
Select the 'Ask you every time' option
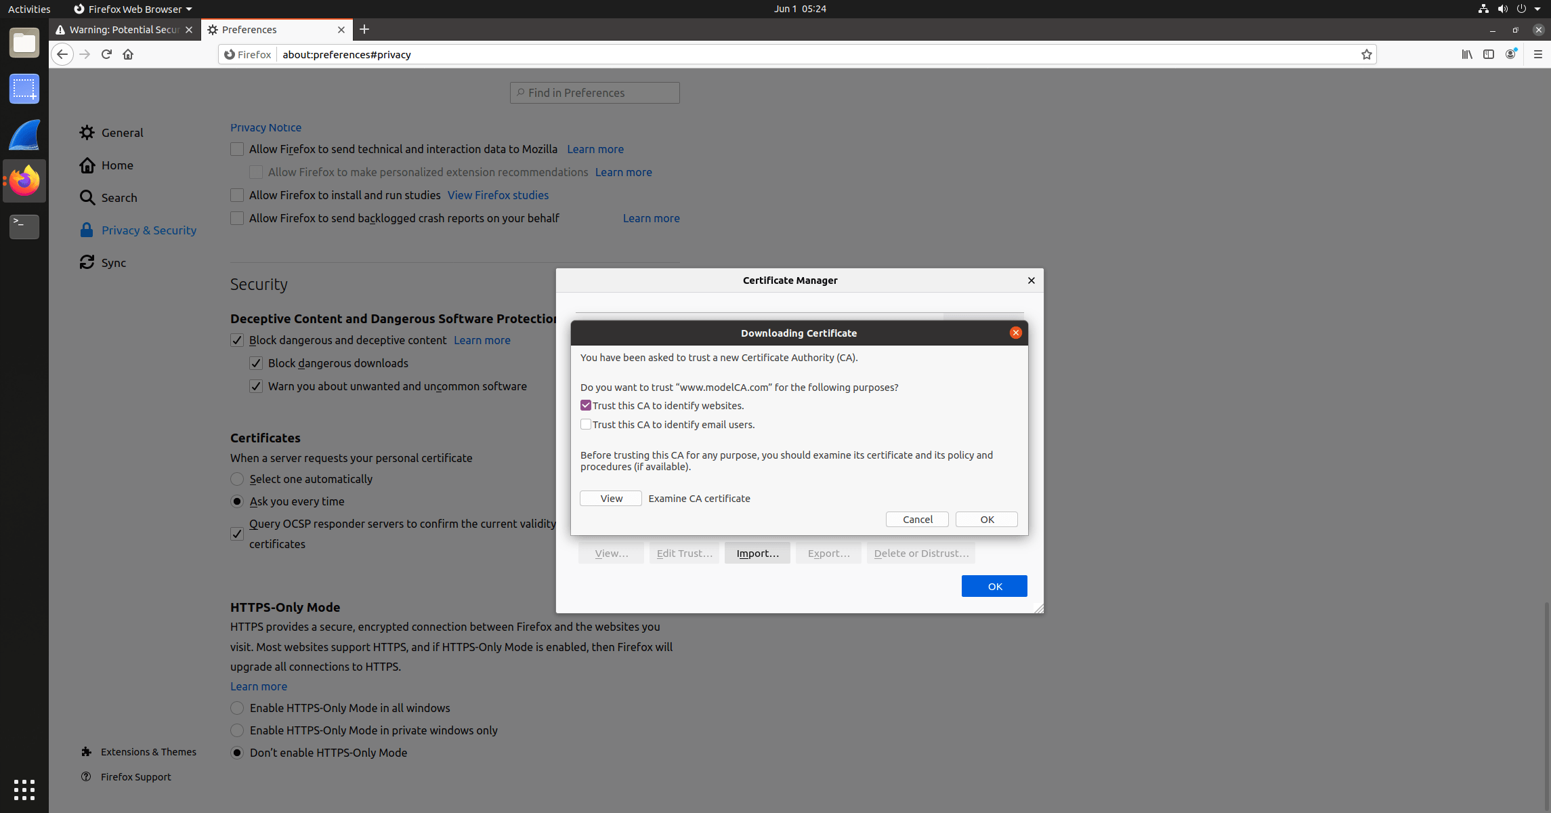(237, 501)
